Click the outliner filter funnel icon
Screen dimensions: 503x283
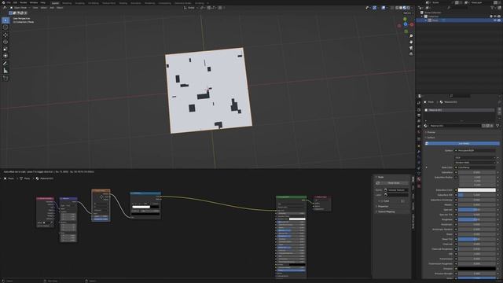point(492,8)
